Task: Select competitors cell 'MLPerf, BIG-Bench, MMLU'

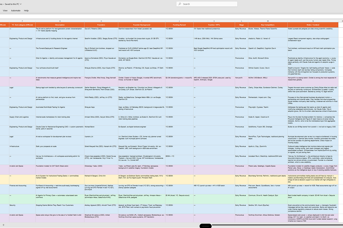Action: point(268,82)
